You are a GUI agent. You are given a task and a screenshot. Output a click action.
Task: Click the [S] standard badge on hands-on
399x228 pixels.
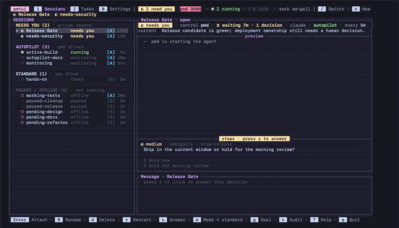[x=111, y=79]
